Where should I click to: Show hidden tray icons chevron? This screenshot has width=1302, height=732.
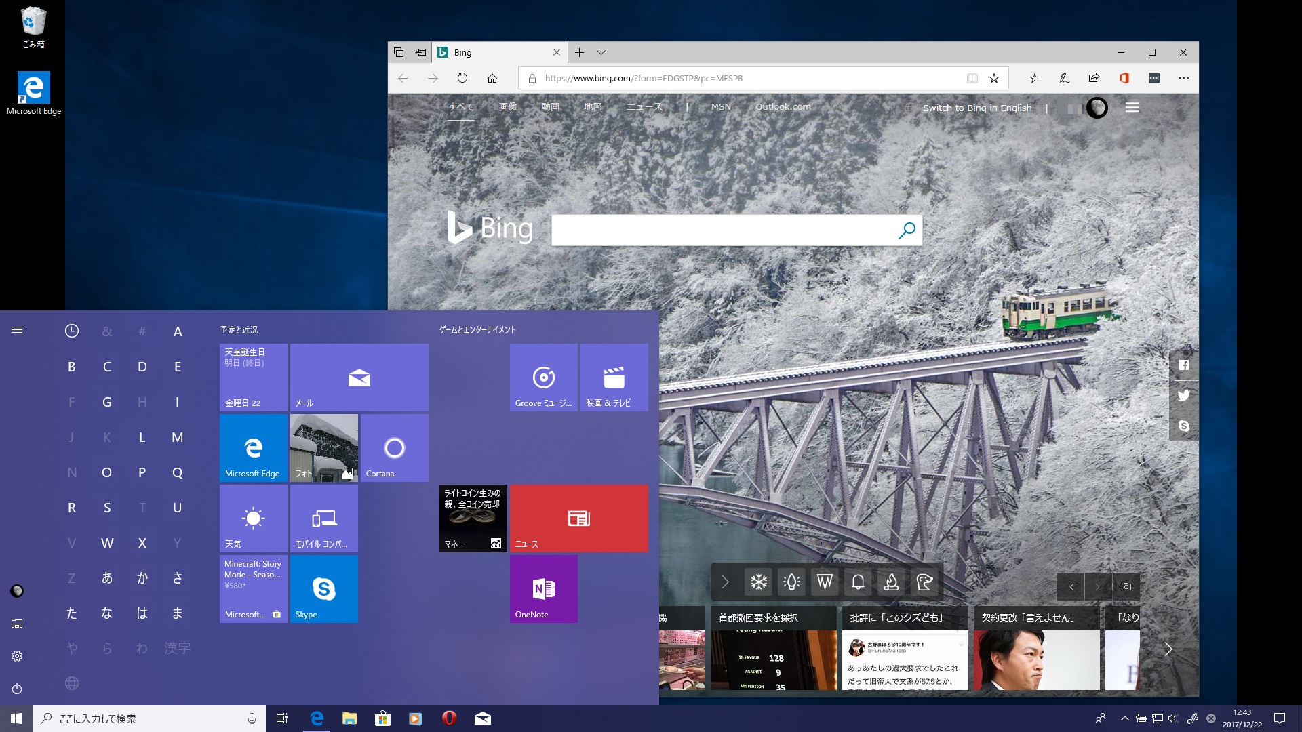1124,718
